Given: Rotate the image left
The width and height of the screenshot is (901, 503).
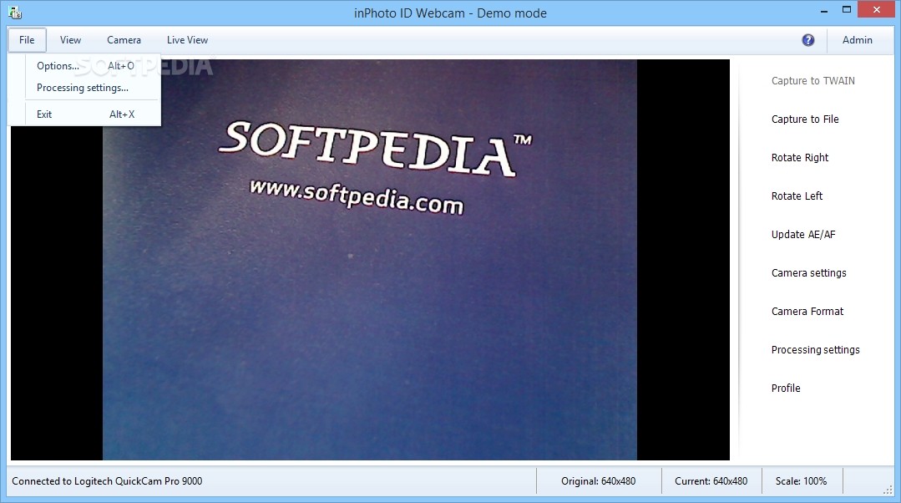Looking at the screenshot, I should [797, 196].
